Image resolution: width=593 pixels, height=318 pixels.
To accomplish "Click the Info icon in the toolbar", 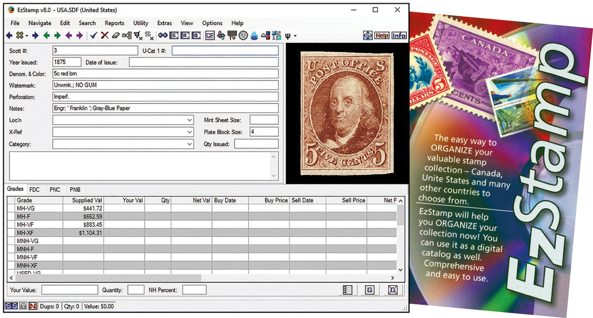I will point(399,36).
